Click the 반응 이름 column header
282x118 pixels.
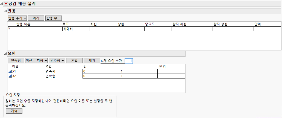[x=23, y=24]
